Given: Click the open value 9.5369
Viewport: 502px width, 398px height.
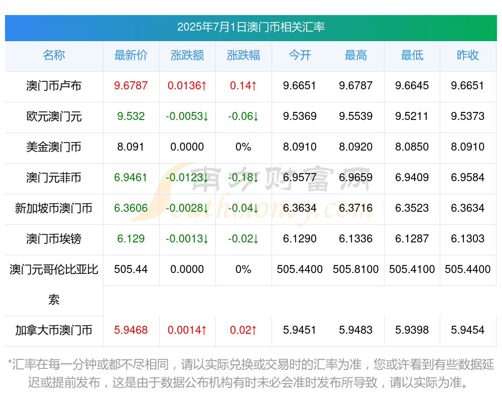Looking at the screenshot, I should pos(300,116).
